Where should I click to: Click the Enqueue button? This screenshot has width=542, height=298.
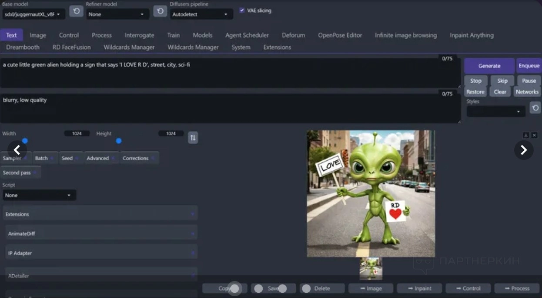(x=529, y=66)
